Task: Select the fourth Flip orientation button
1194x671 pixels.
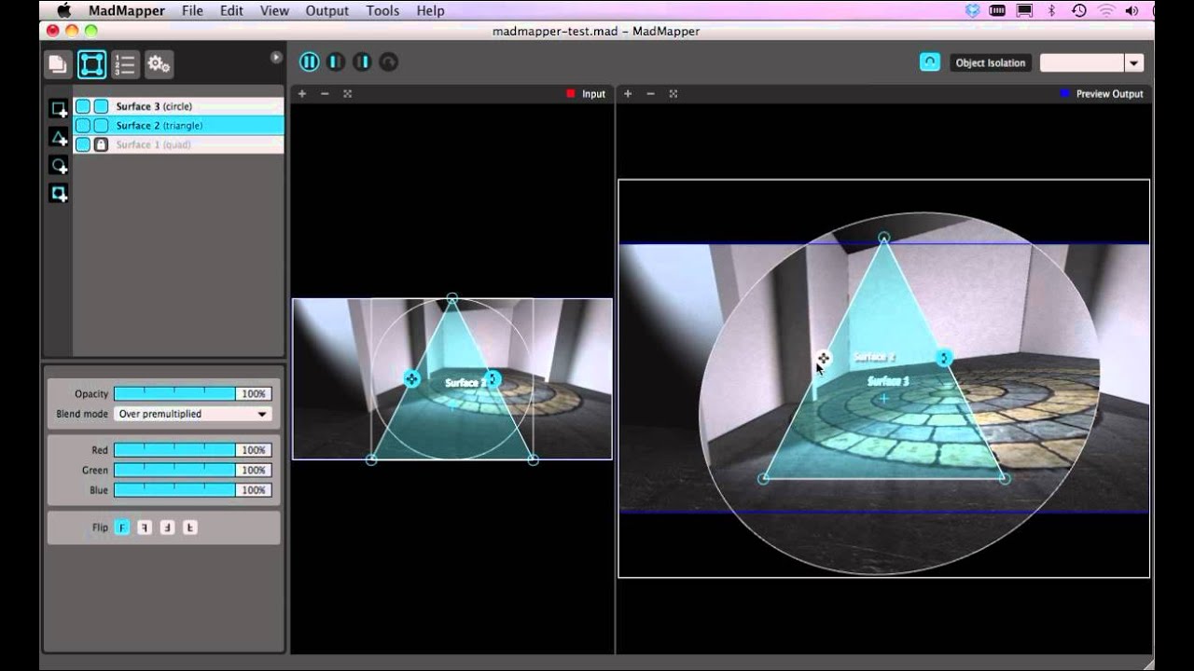Action: pyautogui.click(x=189, y=527)
